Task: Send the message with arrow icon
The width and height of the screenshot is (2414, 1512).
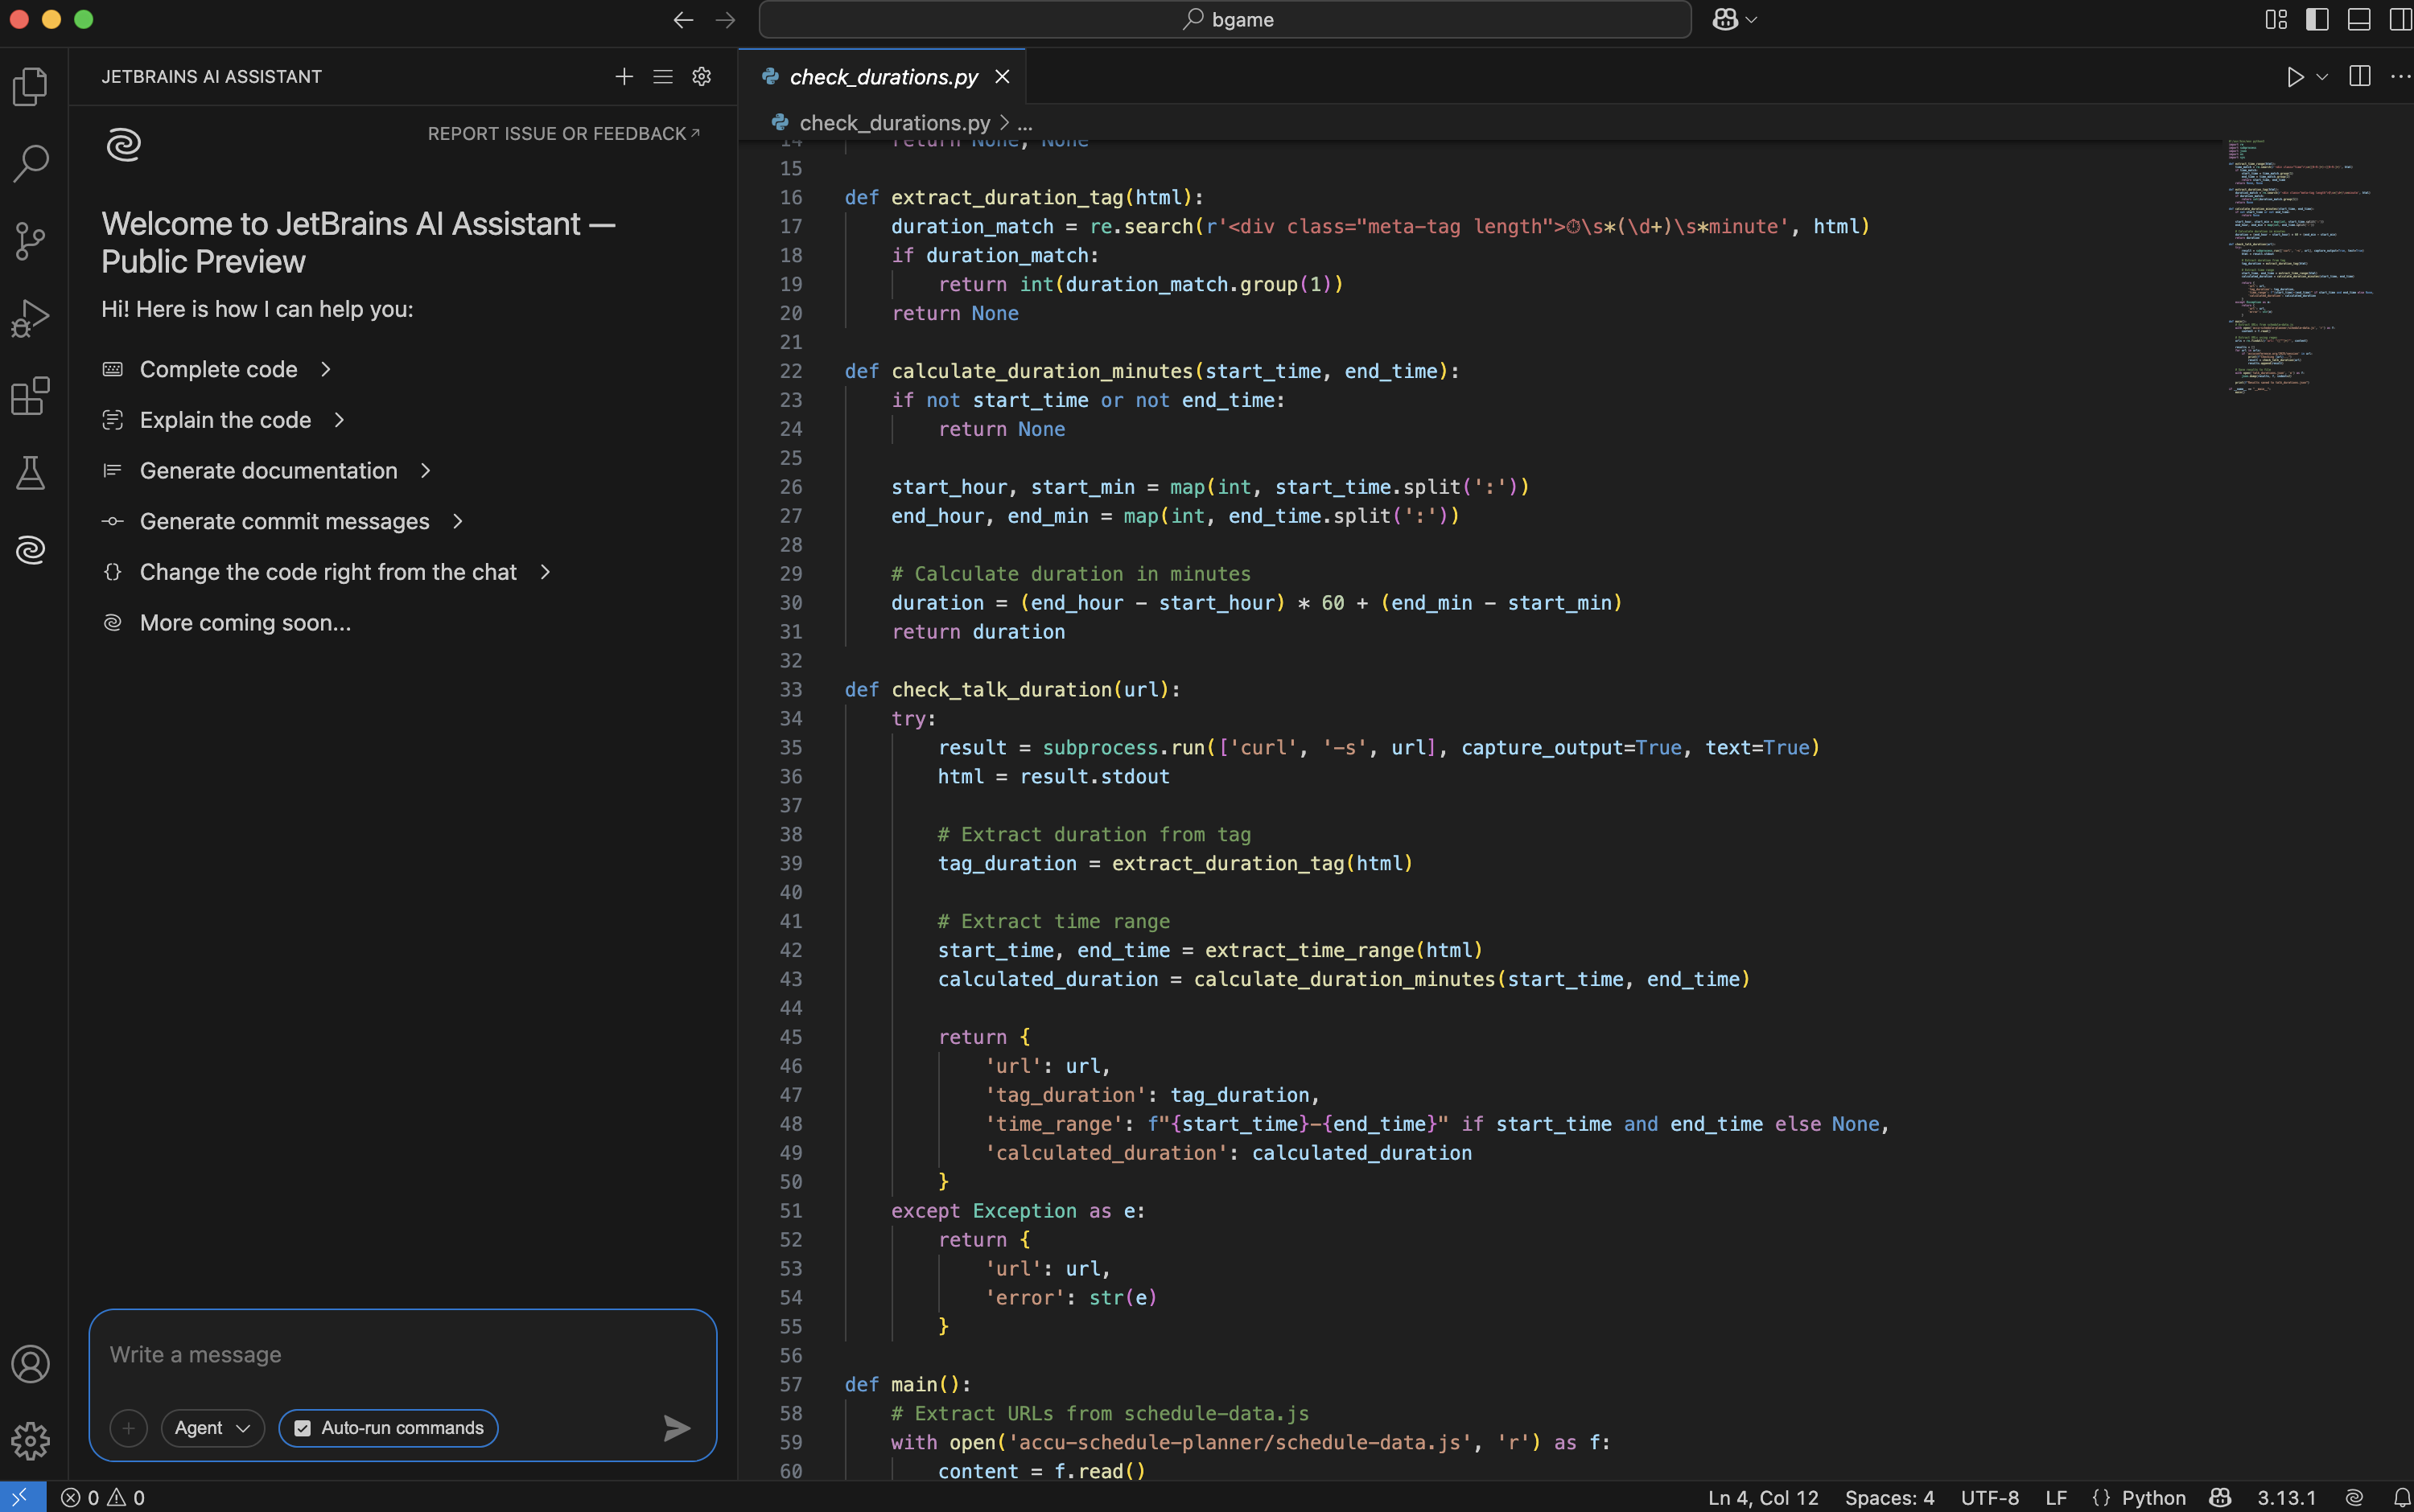Action: [x=676, y=1428]
